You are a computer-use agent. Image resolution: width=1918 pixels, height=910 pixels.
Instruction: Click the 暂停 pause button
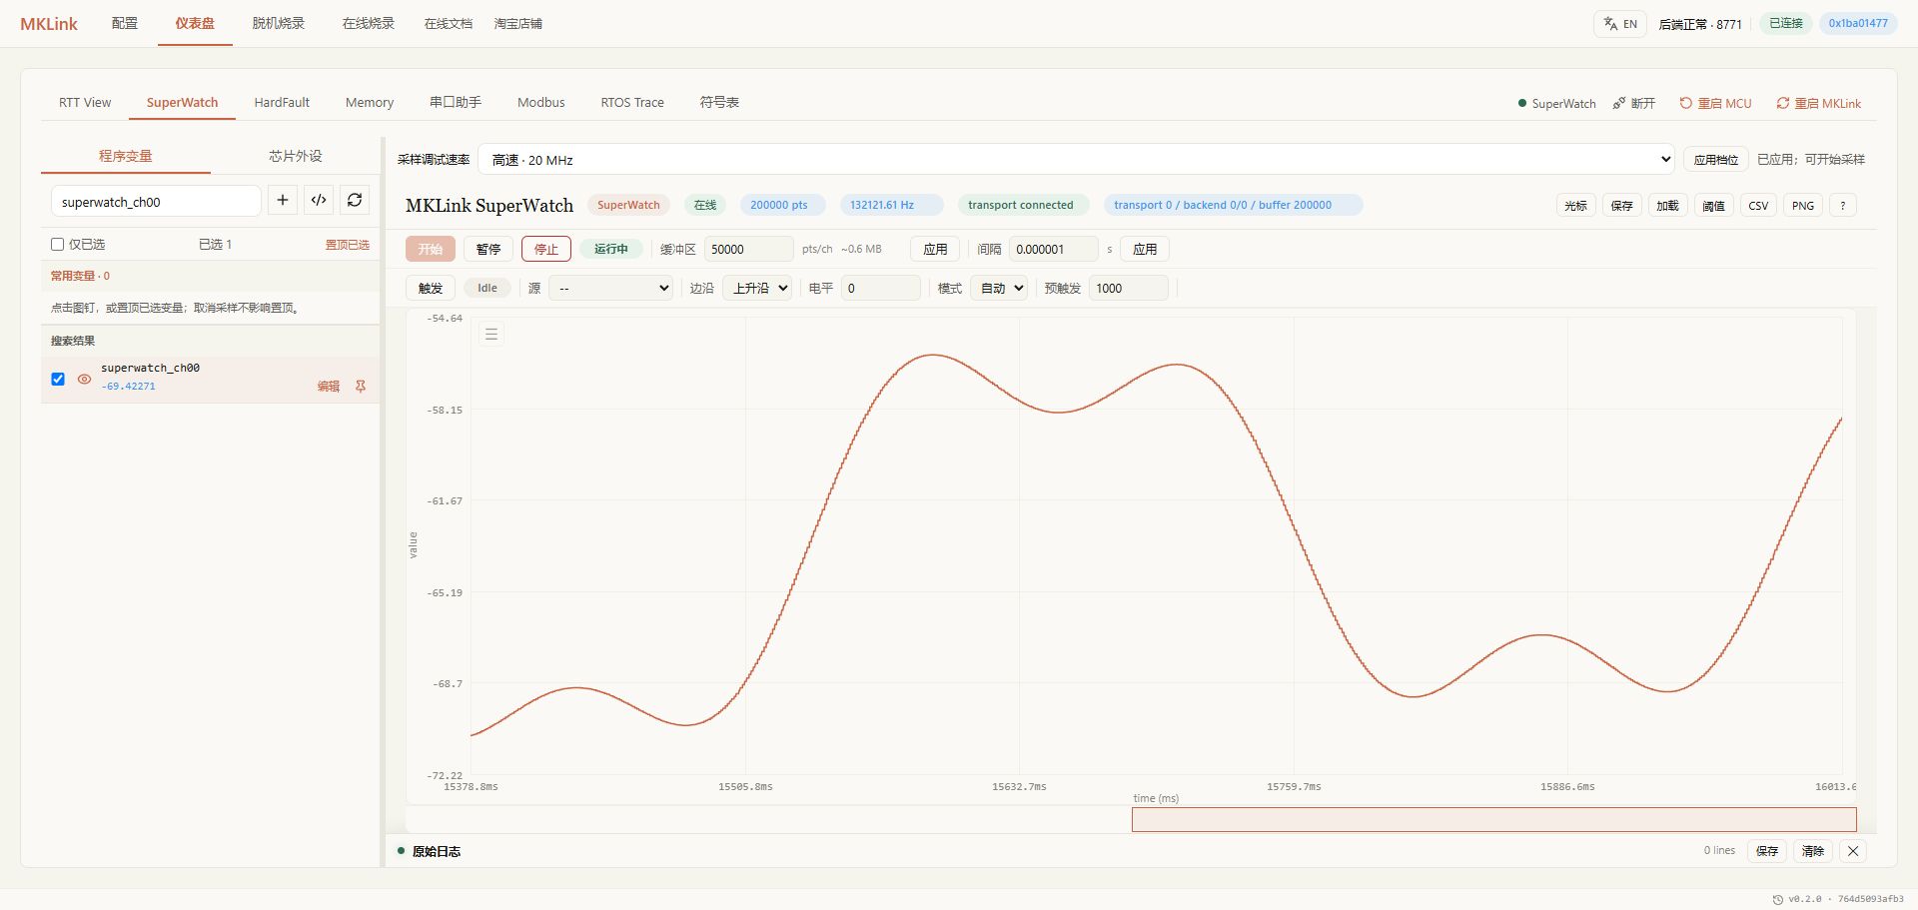[488, 250]
